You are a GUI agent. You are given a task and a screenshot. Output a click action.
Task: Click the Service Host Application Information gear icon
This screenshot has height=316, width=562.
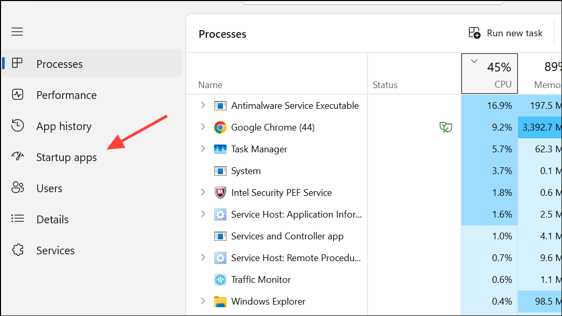click(x=220, y=214)
